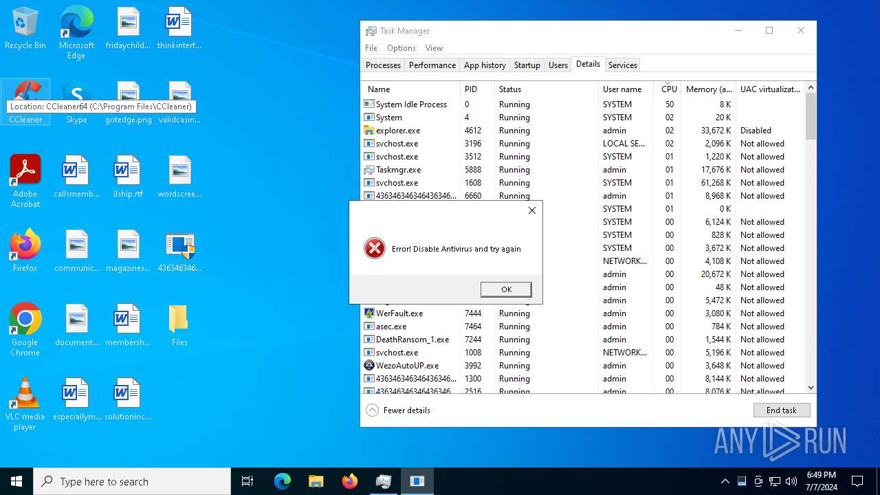Viewport: 880px width, 495px height.
Task: Select the explorer.exe process row
Action: [583, 131]
